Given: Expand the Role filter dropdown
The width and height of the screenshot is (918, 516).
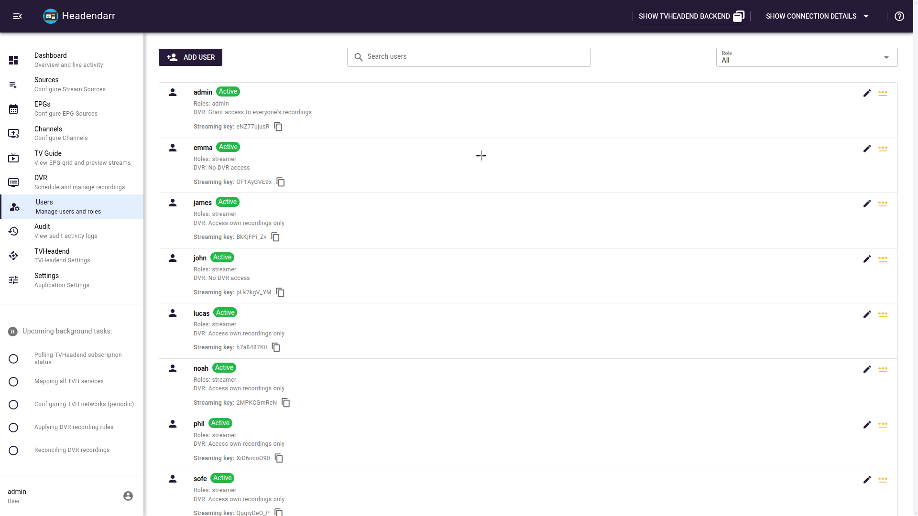Looking at the screenshot, I should point(887,57).
